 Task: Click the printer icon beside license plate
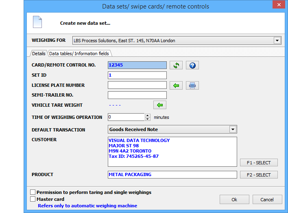(192, 85)
